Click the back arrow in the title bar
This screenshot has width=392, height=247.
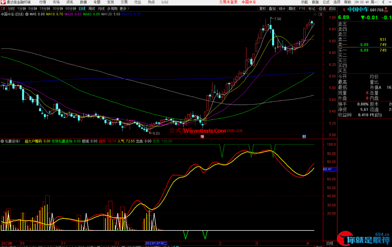pyautogui.click(x=383, y=2)
